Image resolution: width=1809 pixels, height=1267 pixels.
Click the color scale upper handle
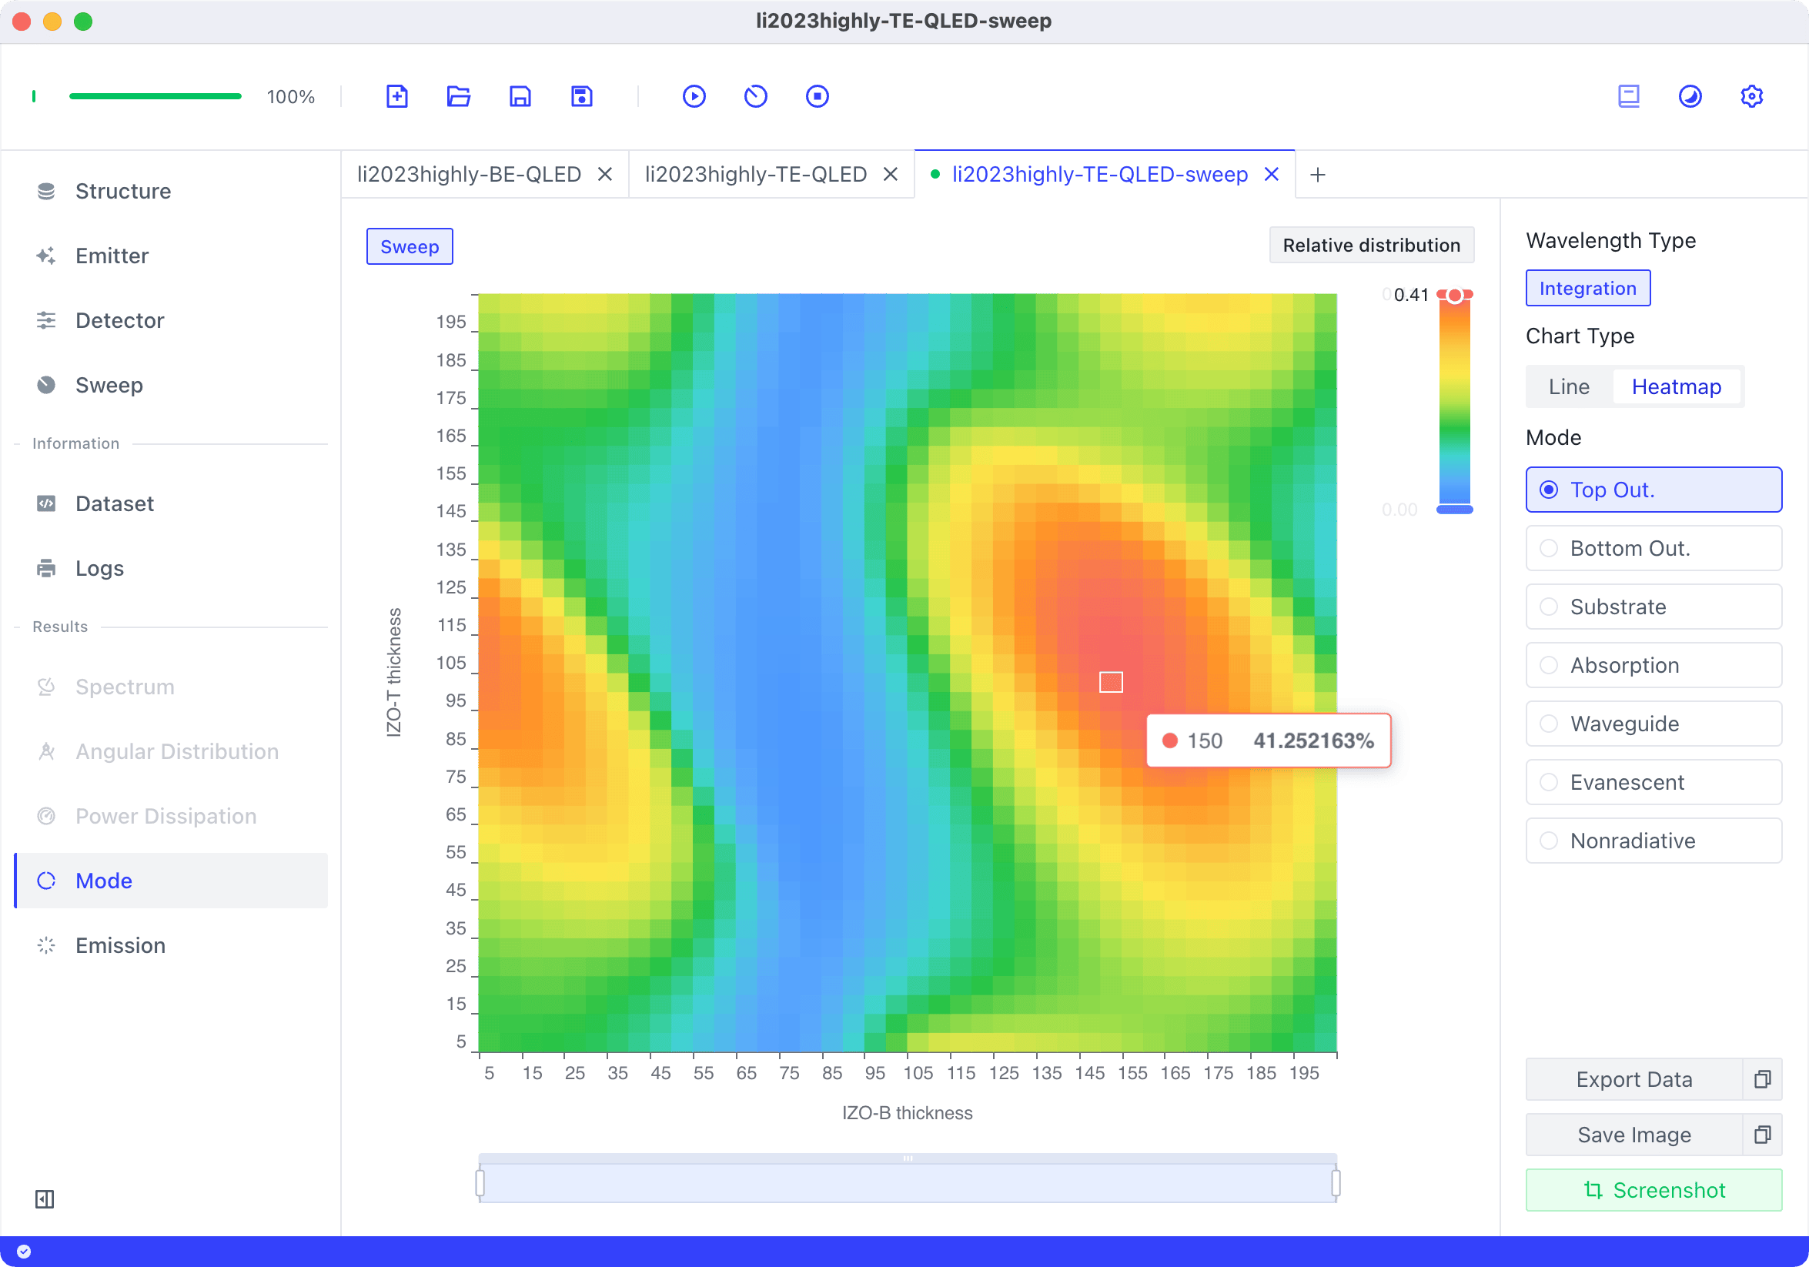coord(1454,295)
